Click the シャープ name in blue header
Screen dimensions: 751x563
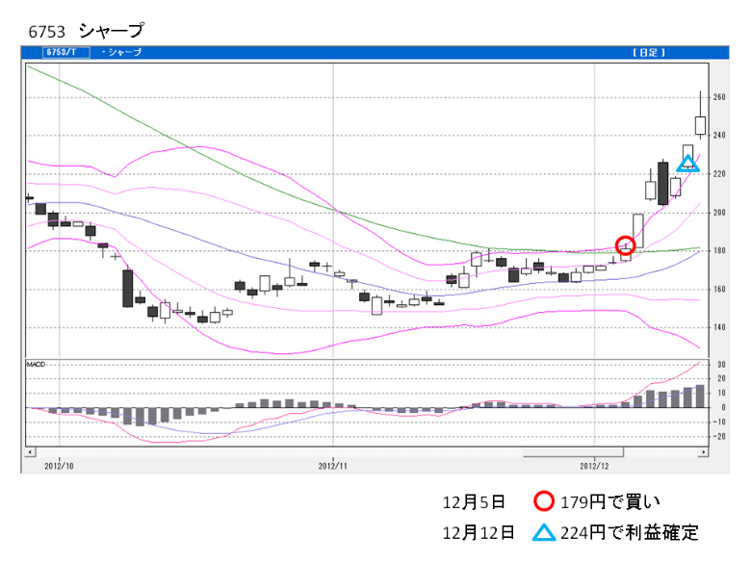(124, 53)
